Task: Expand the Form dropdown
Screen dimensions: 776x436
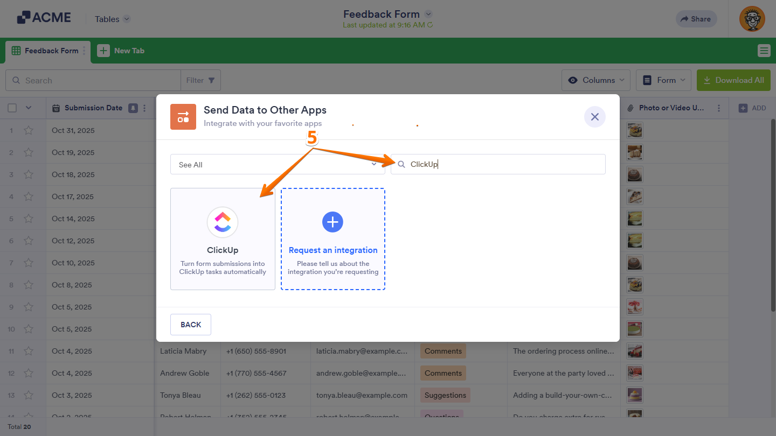Action: coord(663,80)
